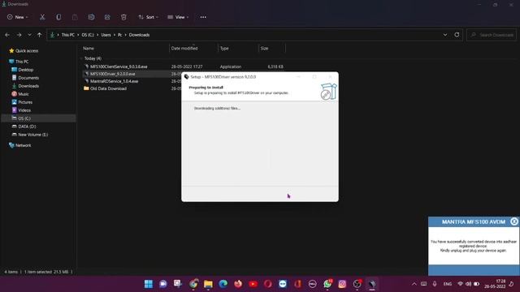Click the Cut scissors icon

[x=42, y=17]
